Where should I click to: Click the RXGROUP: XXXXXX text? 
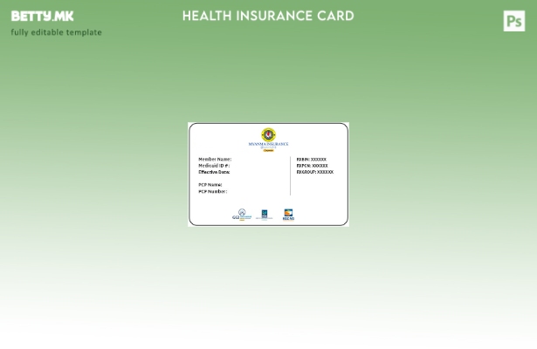click(x=315, y=172)
